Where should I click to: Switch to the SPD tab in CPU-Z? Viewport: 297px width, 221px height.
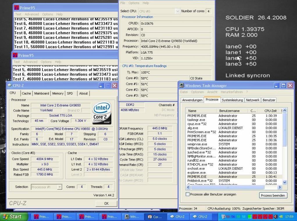tap(70, 94)
